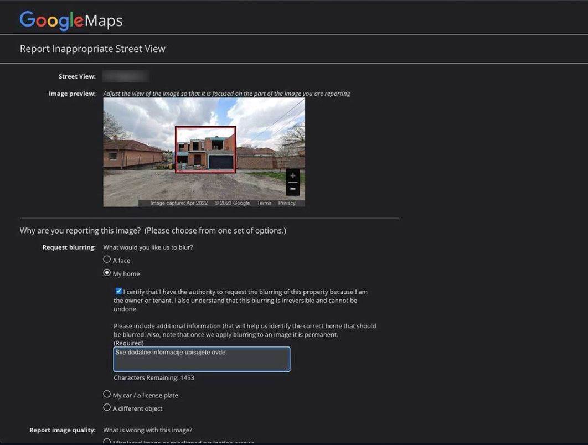The image size is (588, 445).
Task: Uncheck the owner certification checkbox
Action: [x=118, y=290]
